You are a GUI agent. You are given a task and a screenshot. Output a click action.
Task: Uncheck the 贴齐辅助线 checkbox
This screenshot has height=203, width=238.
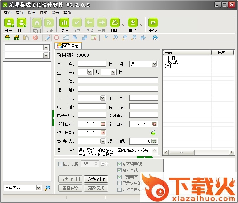point(120,164)
